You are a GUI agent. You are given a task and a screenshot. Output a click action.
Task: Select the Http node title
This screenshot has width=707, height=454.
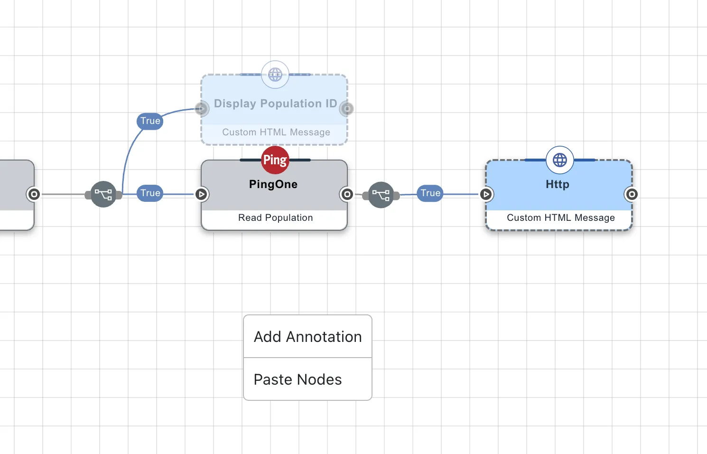(558, 184)
